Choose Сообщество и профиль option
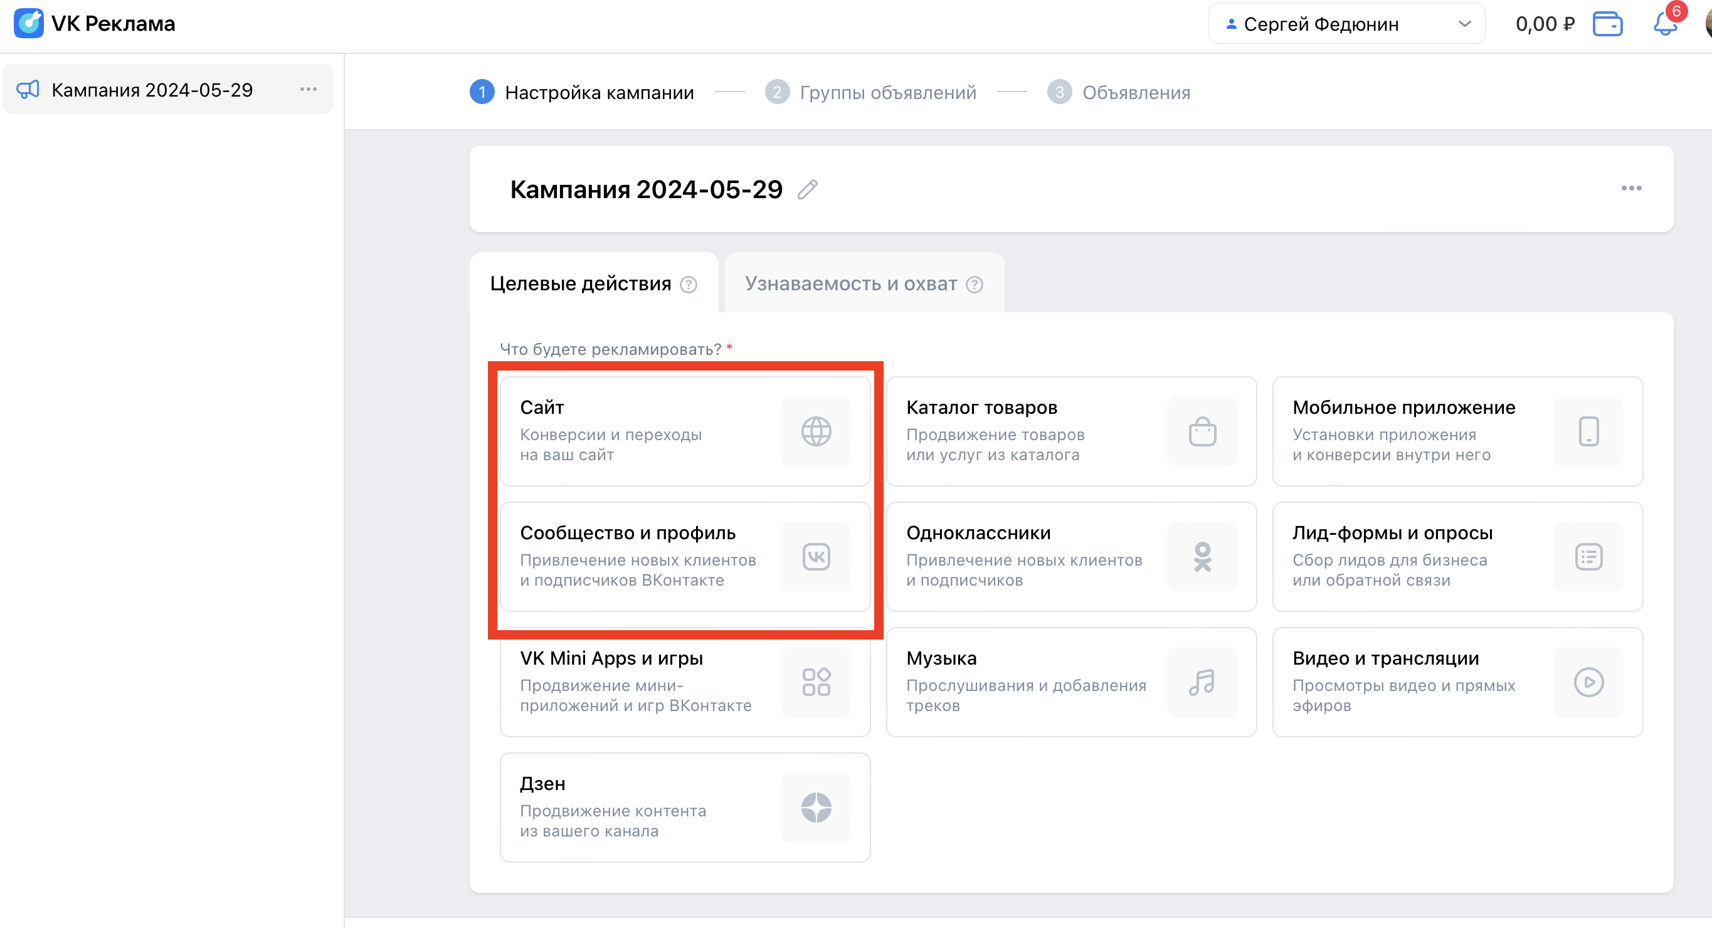 [685, 557]
